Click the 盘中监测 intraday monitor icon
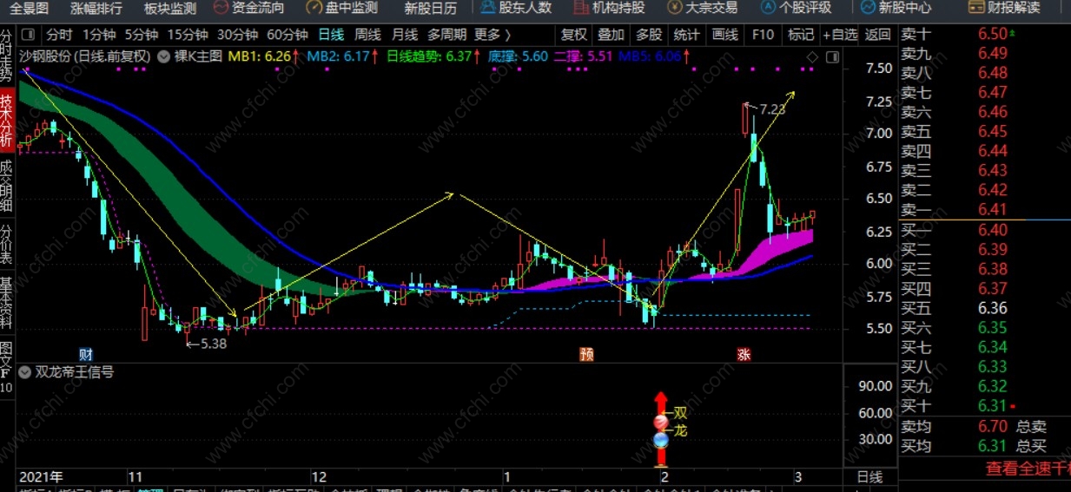 pyautogui.click(x=315, y=8)
